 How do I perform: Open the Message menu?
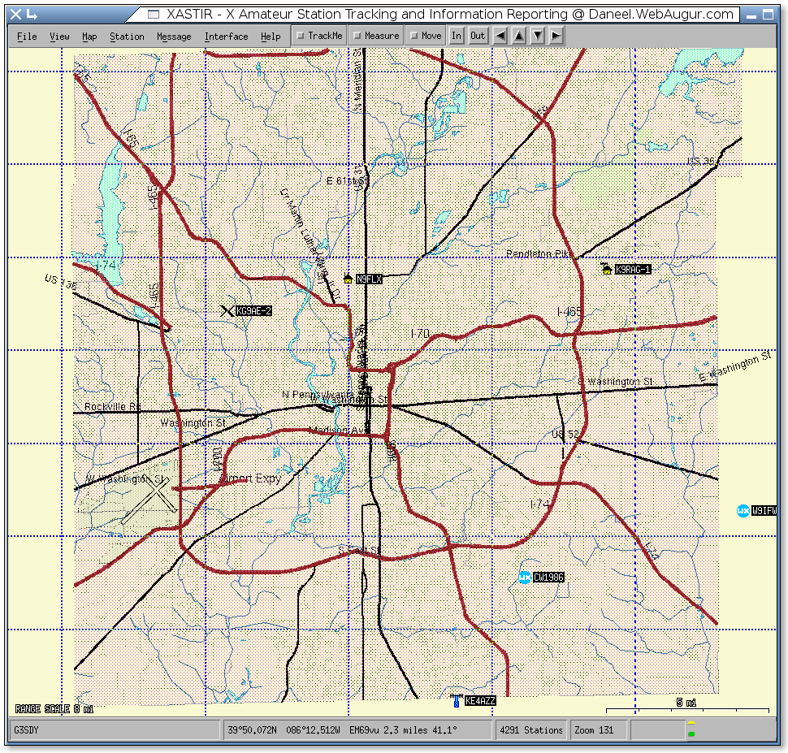(174, 37)
